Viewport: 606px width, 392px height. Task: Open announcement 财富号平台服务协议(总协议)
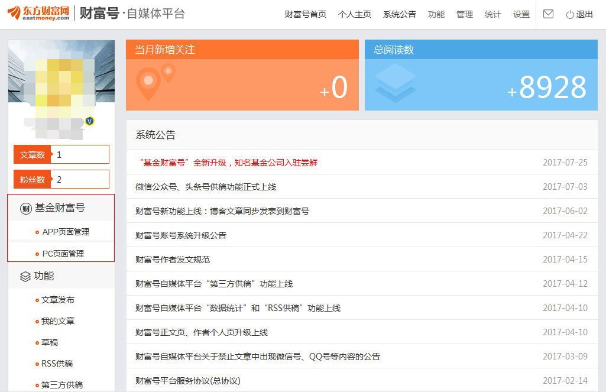pyautogui.click(x=188, y=381)
